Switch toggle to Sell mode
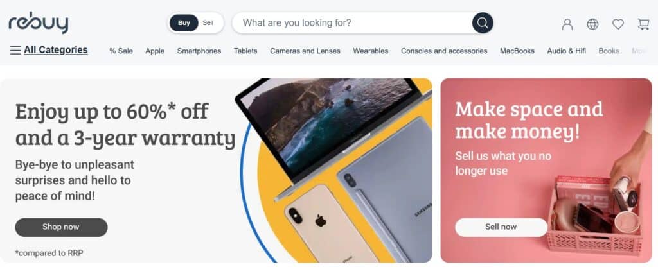Image resolution: width=658 pixels, height=267 pixels. click(208, 23)
